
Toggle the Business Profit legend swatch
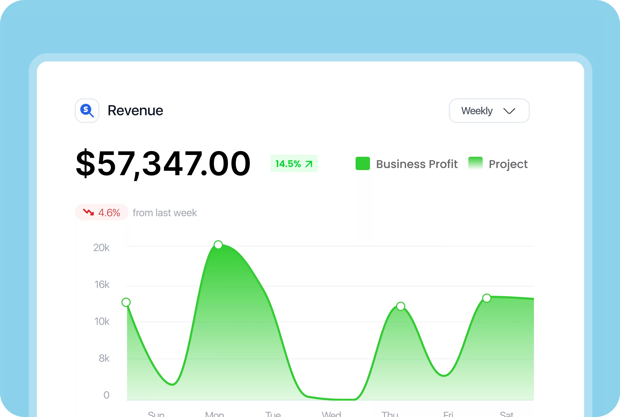coord(363,164)
